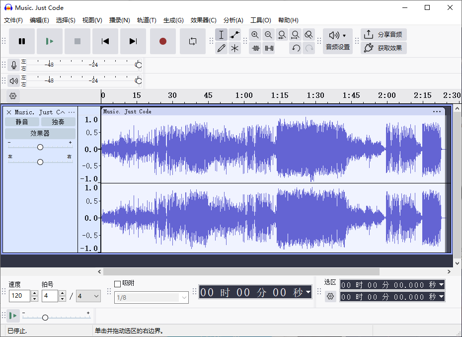462x337 pixels.
Task: Open the 音频设置 audio setup dropdown
Action: (x=338, y=41)
